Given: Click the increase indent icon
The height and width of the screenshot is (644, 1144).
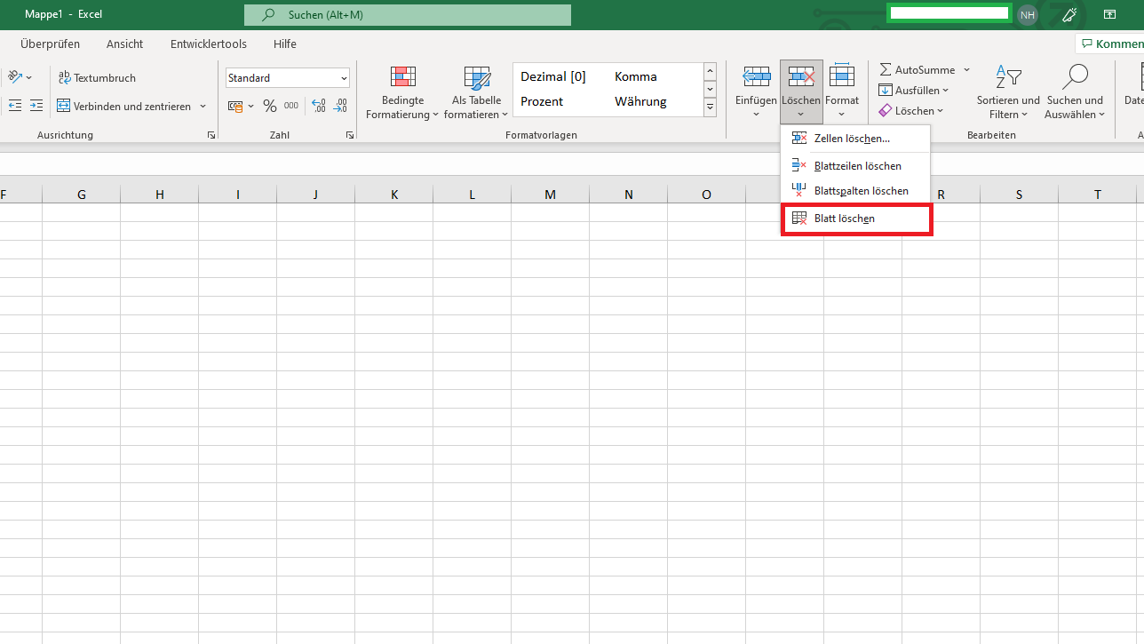Looking at the screenshot, I should [36, 106].
